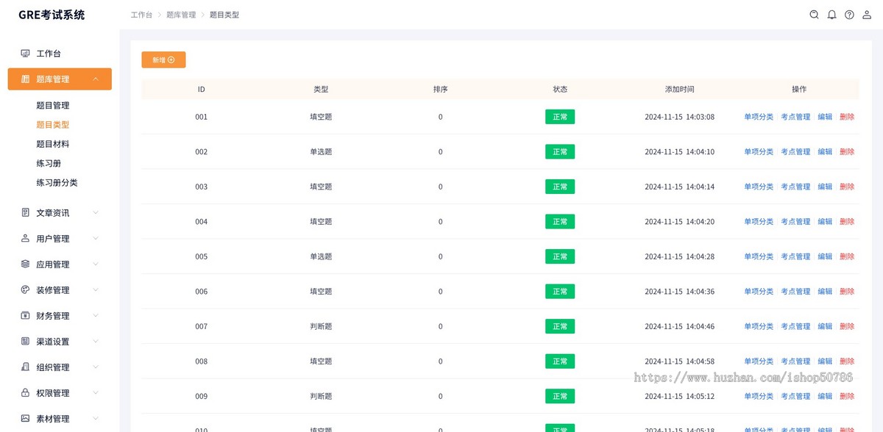Screen dimensions: 883x432
Task: Open 单项分类 for row 001
Action: pyautogui.click(x=759, y=117)
